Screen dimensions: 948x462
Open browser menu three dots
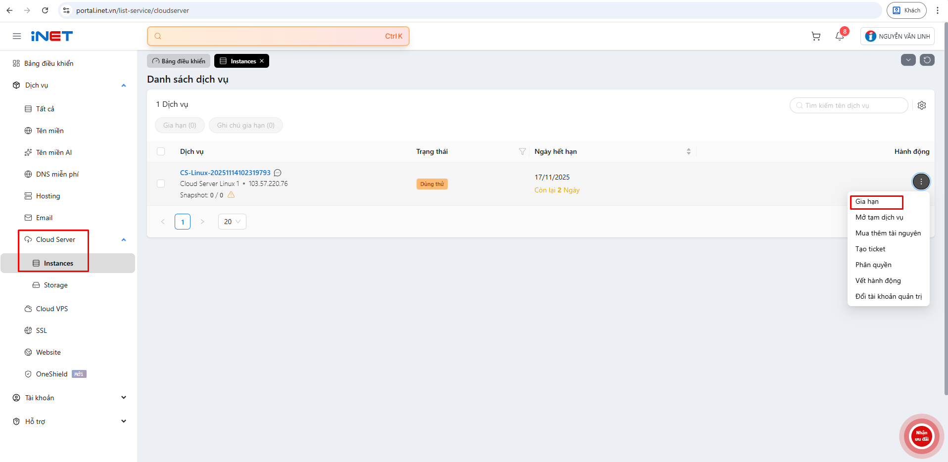point(938,10)
